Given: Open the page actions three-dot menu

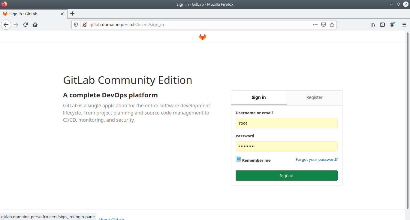Looking at the screenshot, I should point(315,25).
